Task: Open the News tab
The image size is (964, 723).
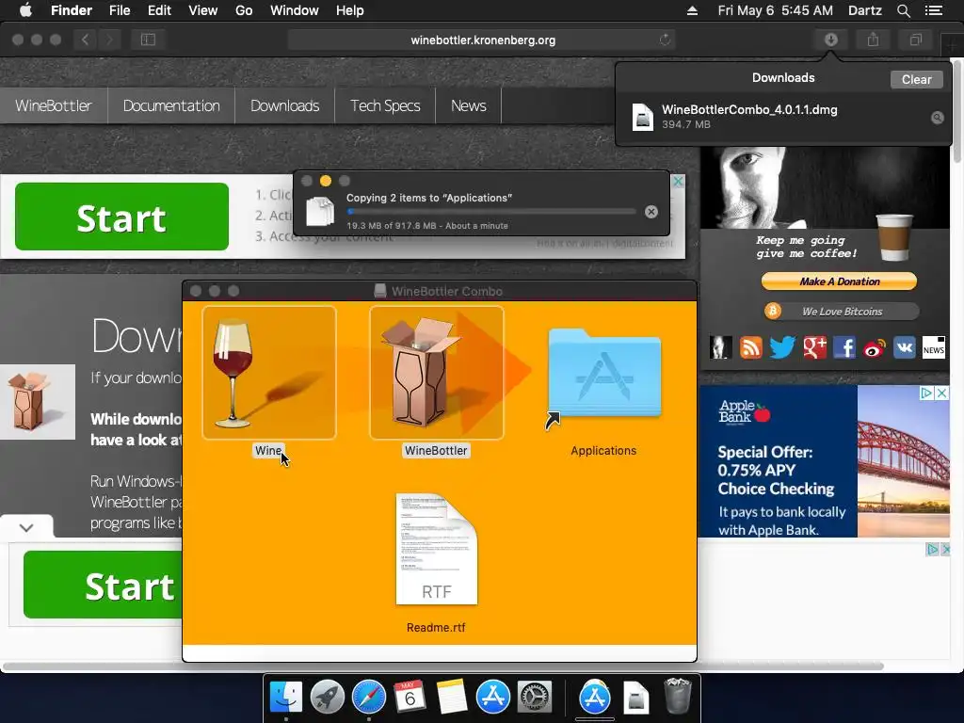Action: click(469, 105)
